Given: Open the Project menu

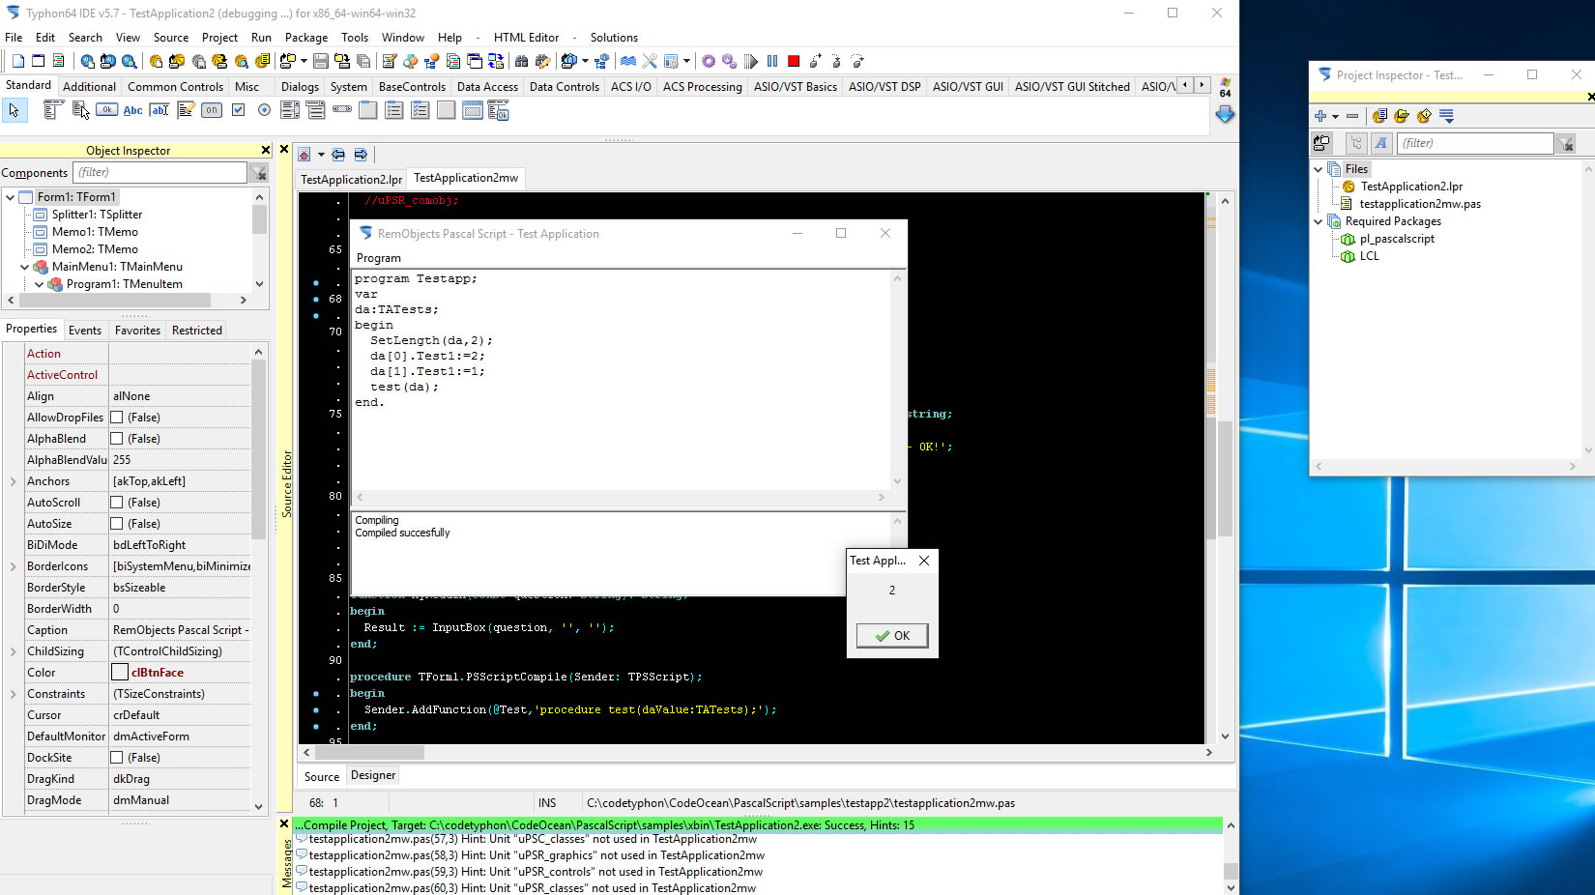Looking at the screenshot, I should click(219, 38).
